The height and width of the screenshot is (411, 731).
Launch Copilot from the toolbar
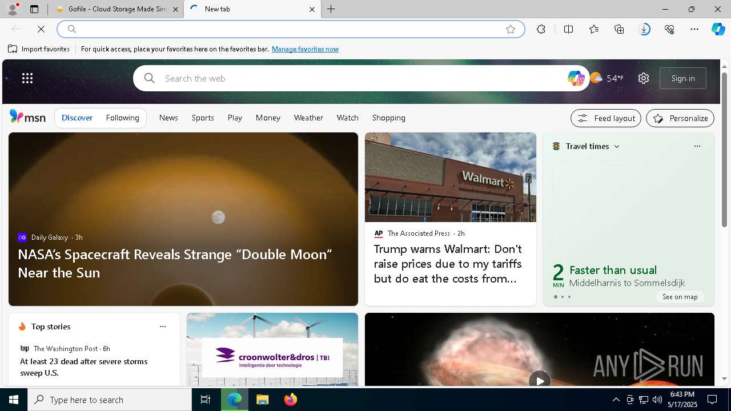click(x=718, y=29)
